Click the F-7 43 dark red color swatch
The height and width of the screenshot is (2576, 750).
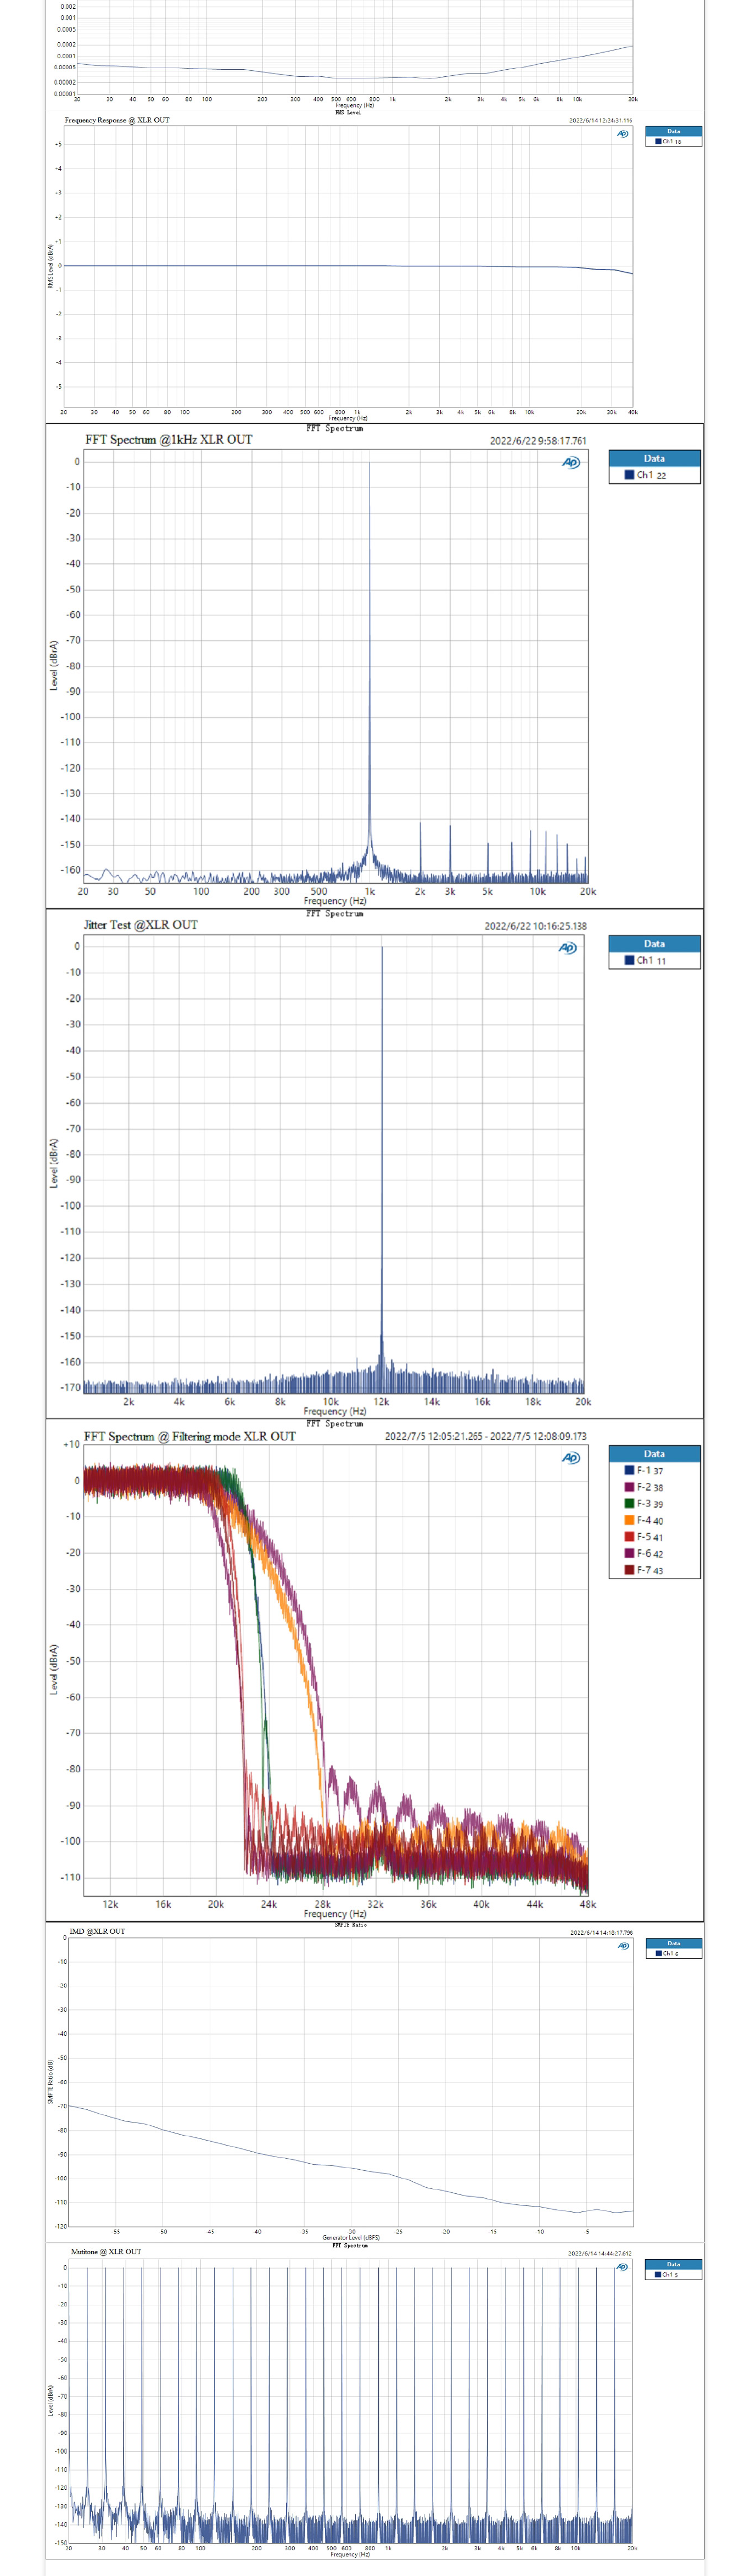(x=630, y=1570)
